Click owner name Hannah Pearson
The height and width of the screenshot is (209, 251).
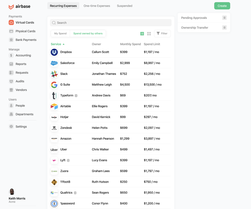[103, 139]
